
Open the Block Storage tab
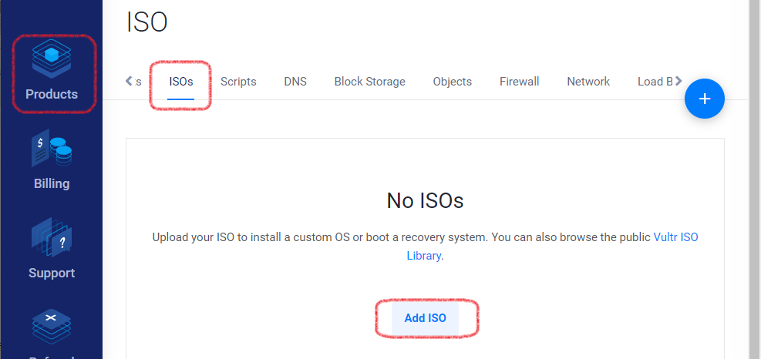[x=370, y=82]
